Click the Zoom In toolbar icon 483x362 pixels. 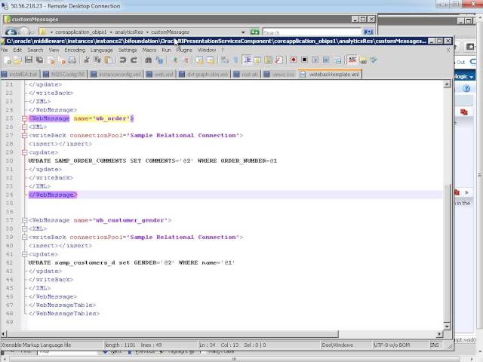(174, 60)
